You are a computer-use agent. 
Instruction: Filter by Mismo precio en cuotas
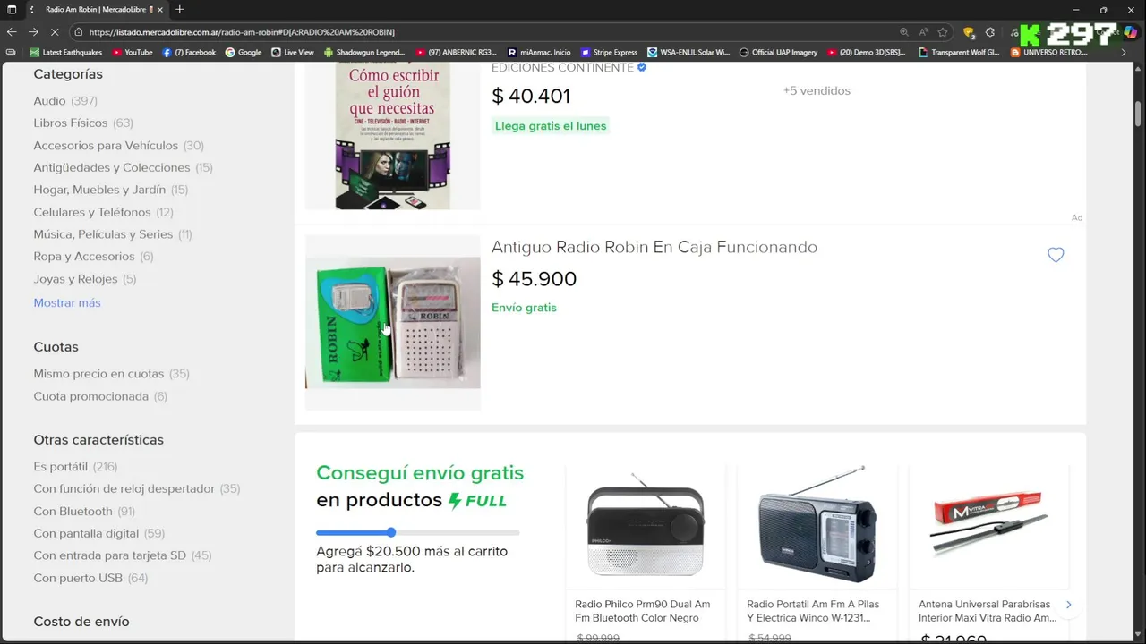112,374
